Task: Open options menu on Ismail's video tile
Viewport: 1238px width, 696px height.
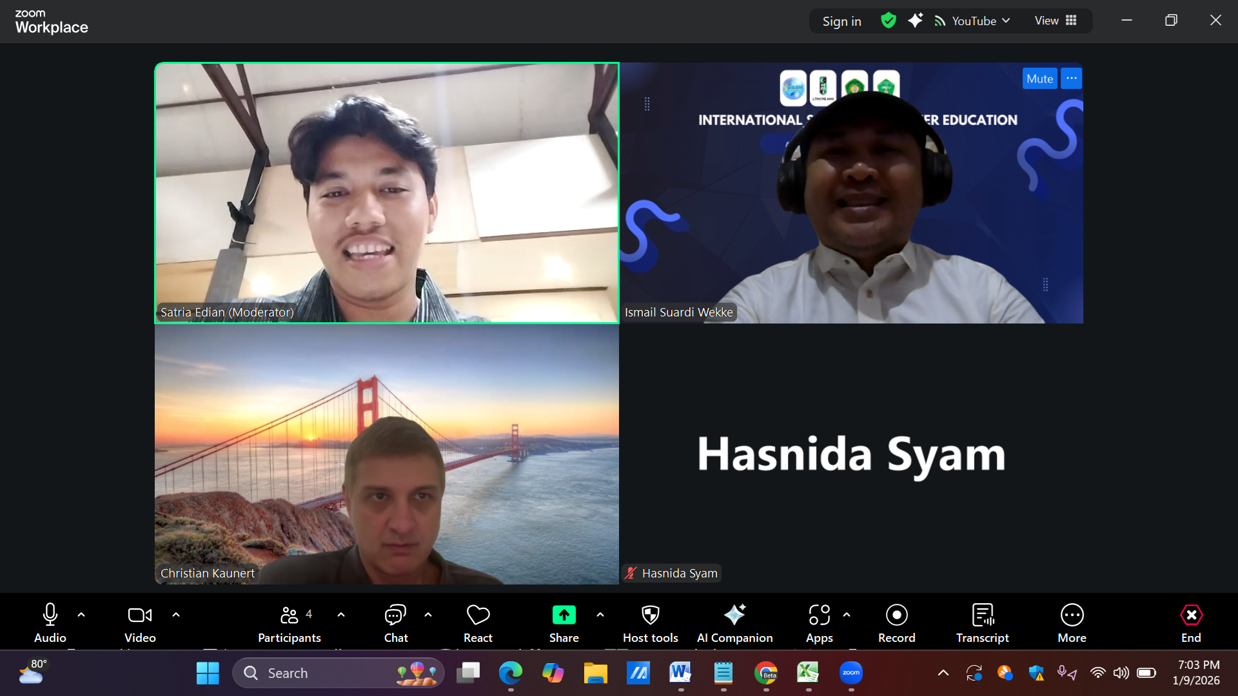Action: click(x=1070, y=78)
